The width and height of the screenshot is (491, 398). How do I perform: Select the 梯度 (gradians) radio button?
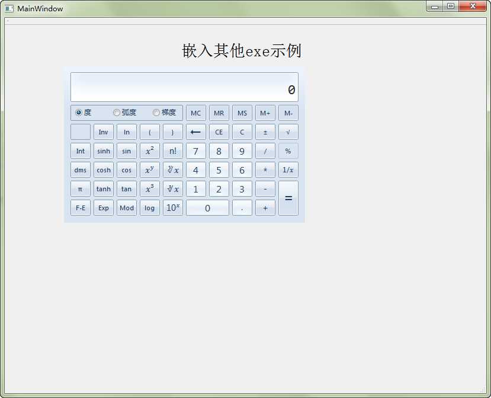[x=165, y=113]
